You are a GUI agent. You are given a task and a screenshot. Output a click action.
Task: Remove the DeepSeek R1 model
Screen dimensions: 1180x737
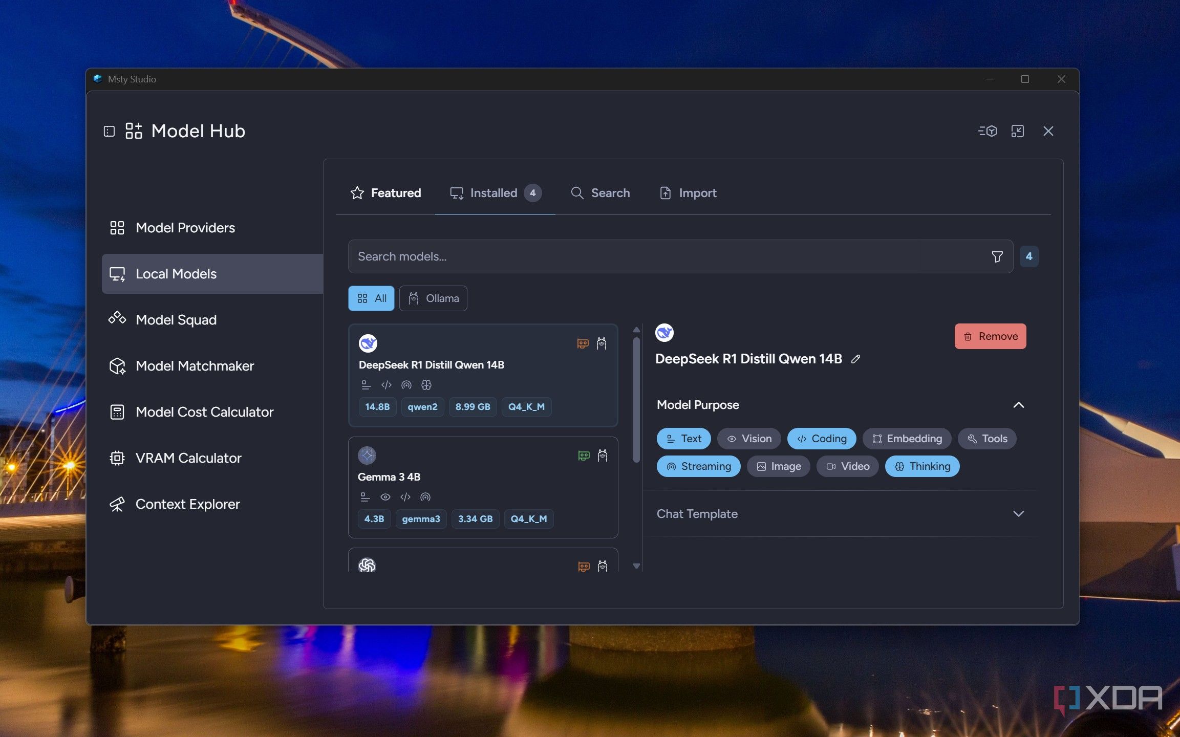(990, 336)
